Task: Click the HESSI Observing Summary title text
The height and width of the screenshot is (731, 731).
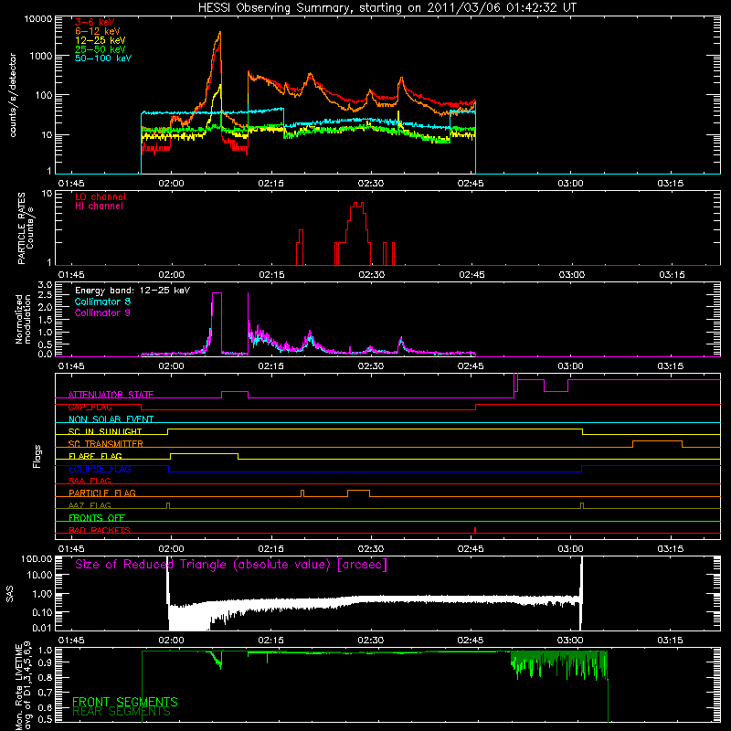Action: pyautogui.click(x=387, y=8)
